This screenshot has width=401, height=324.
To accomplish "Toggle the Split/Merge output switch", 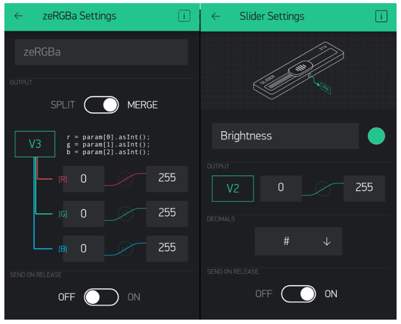I will coord(101,105).
